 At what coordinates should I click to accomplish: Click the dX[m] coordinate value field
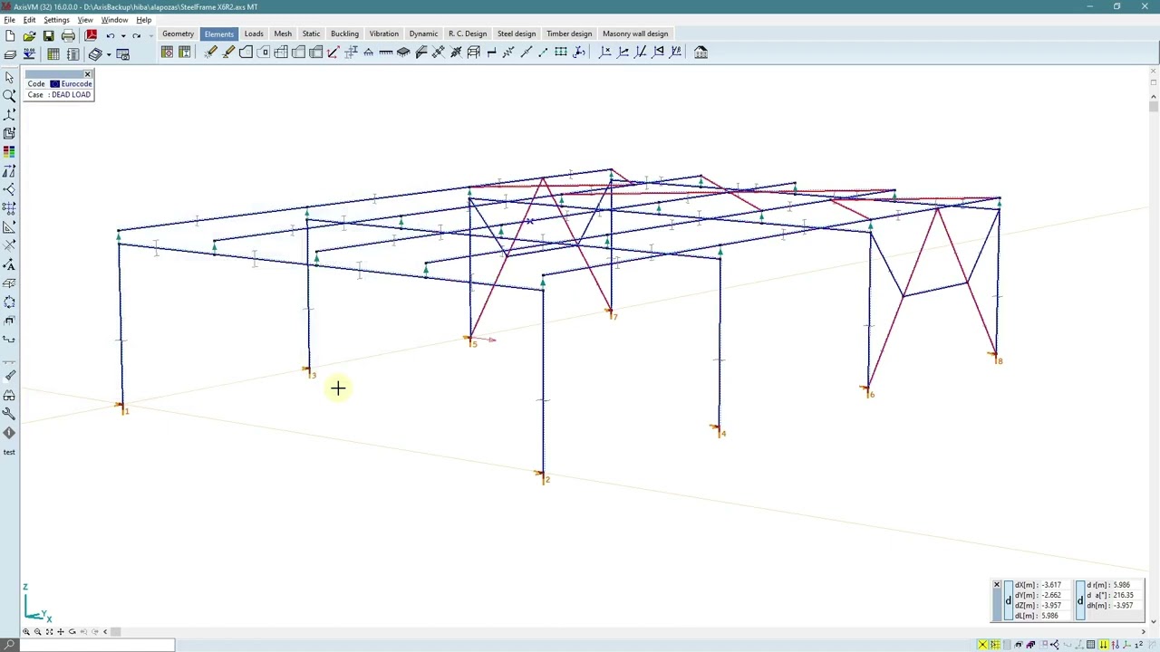[x=1055, y=586]
